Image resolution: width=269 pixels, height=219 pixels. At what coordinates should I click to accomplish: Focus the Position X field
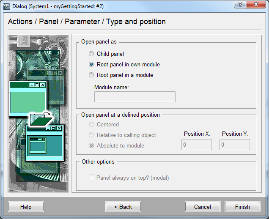pyautogui.click(x=197, y=145)
